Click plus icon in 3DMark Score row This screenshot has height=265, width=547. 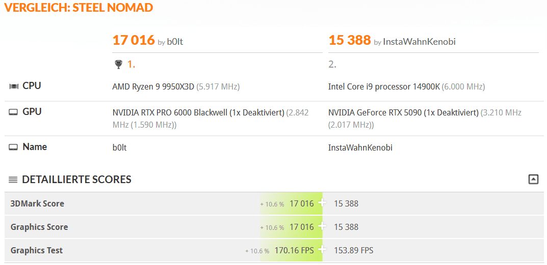point(322,203)
